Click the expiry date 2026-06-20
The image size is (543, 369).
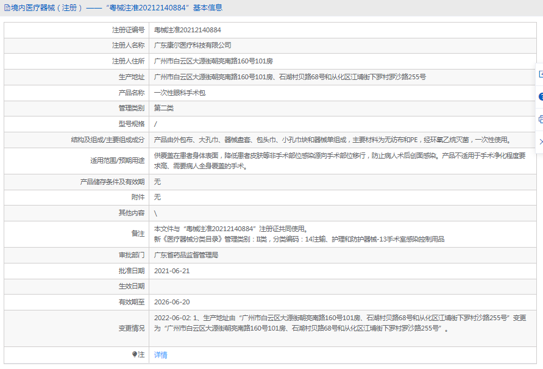(x=172, y=302)
